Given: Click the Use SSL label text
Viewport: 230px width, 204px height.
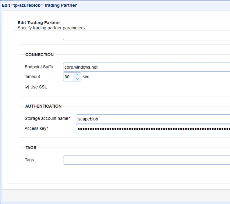Looking at the screenshot, I should [x=39, y=87].
